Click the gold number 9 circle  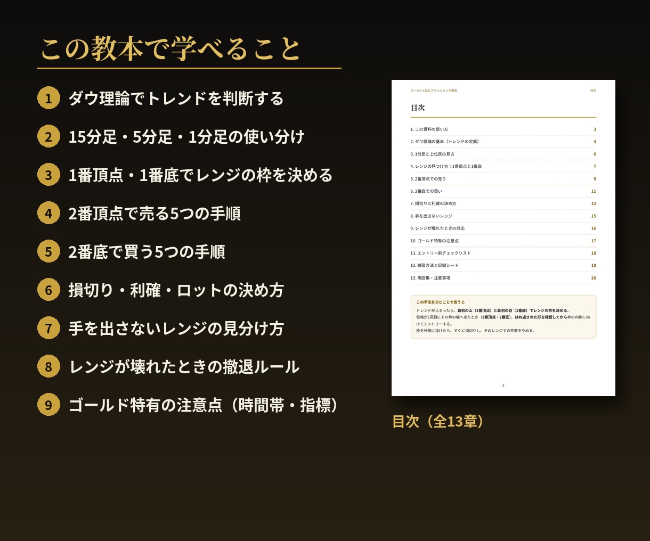coord(48,405)
